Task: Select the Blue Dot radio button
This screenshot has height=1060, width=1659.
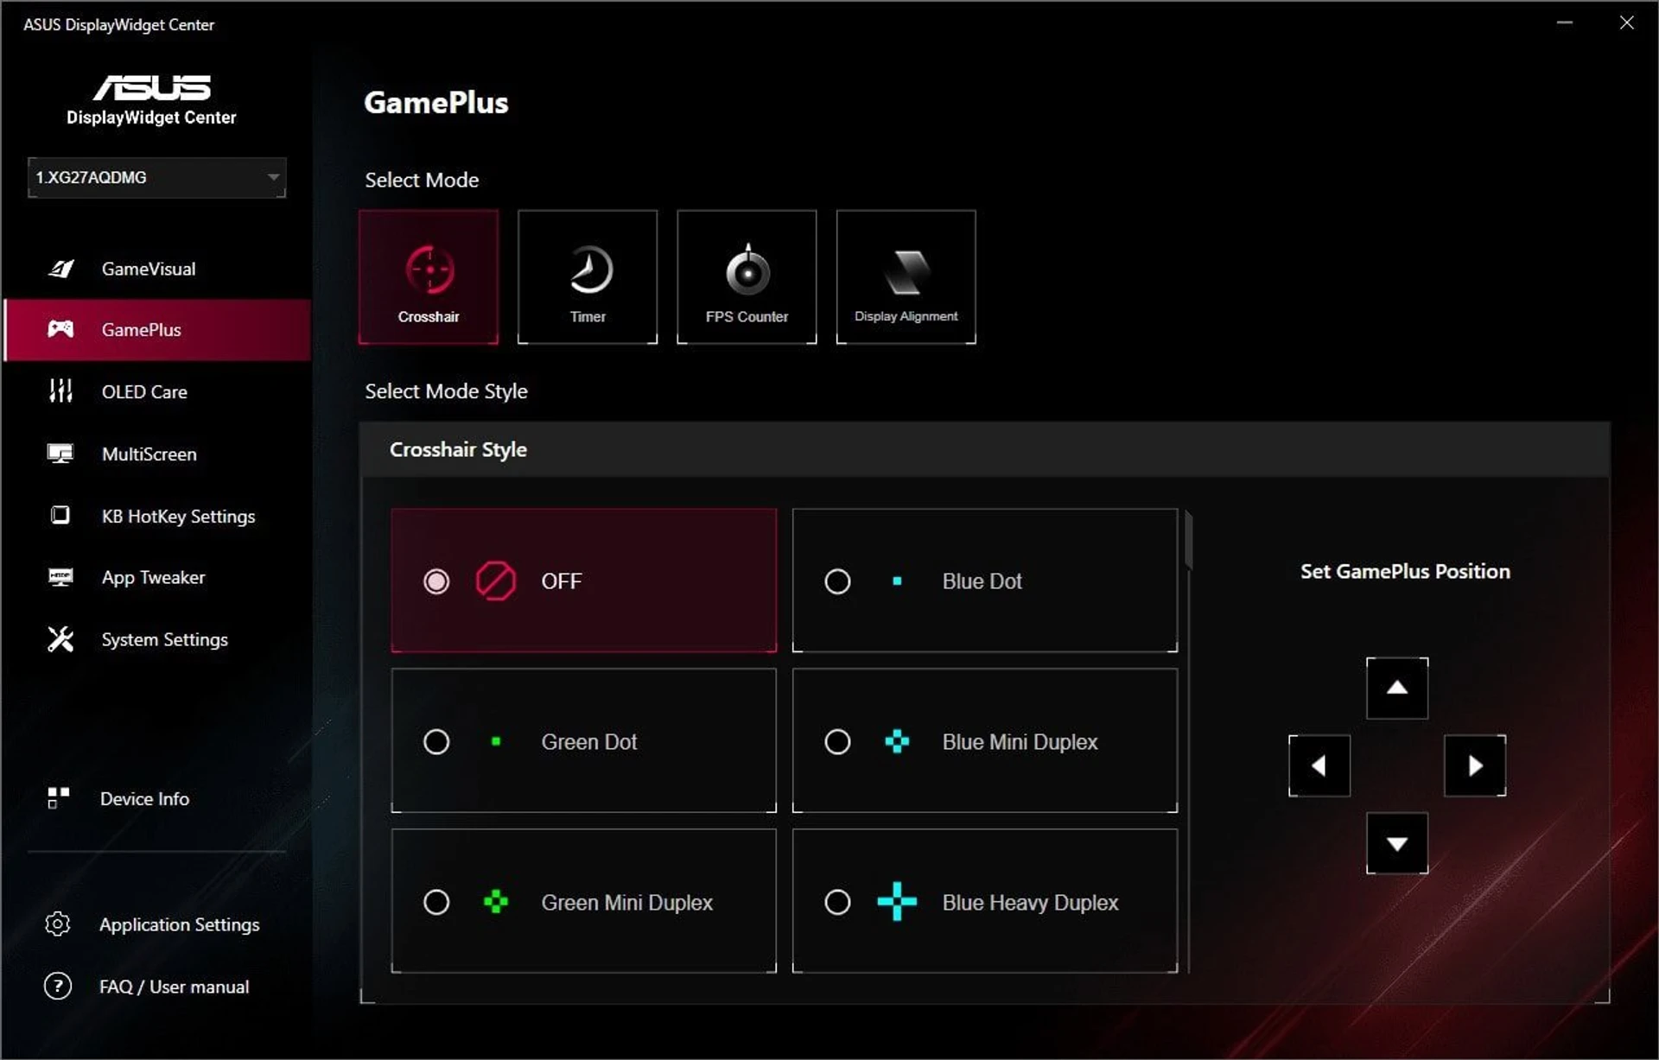Action: pyautogui.click(x=837, y=581)
